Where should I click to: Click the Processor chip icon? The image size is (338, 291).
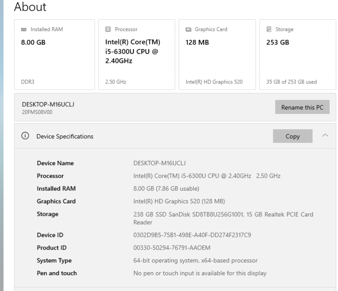pyautogui.click(x=107, y=30)
